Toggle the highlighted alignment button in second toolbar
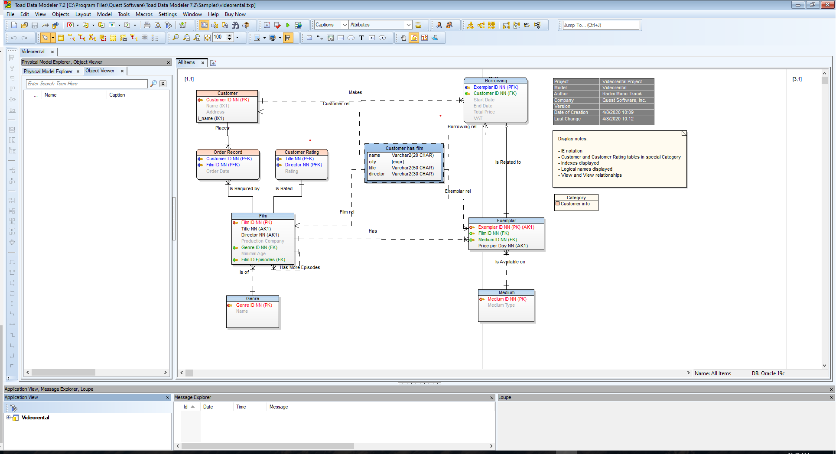Viewport: 839px width, 454px height. [288, 38]
